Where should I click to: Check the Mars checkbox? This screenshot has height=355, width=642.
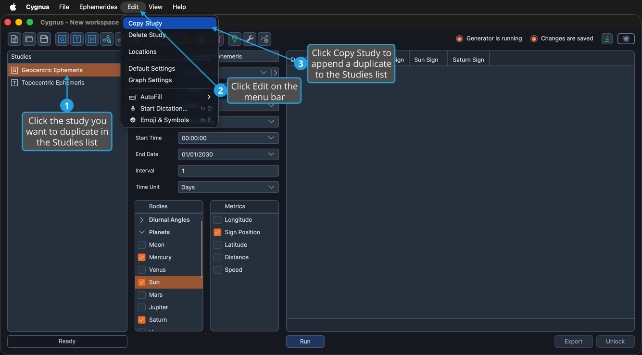click(x=142, y=295)
